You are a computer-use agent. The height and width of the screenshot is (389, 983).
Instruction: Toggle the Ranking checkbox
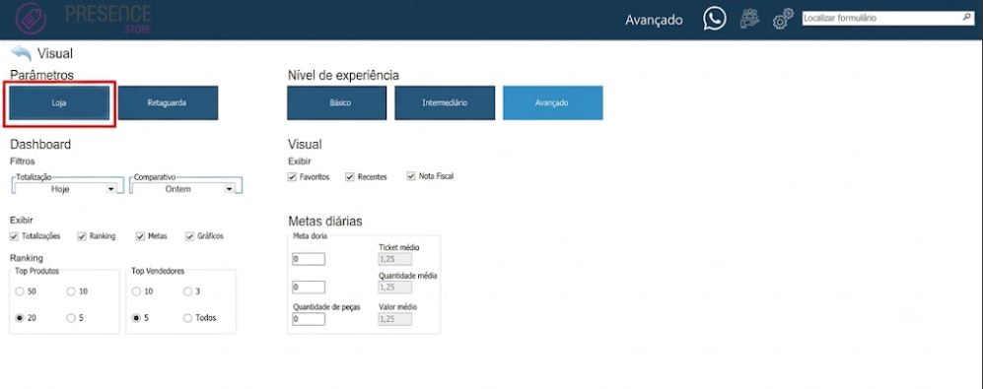82,236
